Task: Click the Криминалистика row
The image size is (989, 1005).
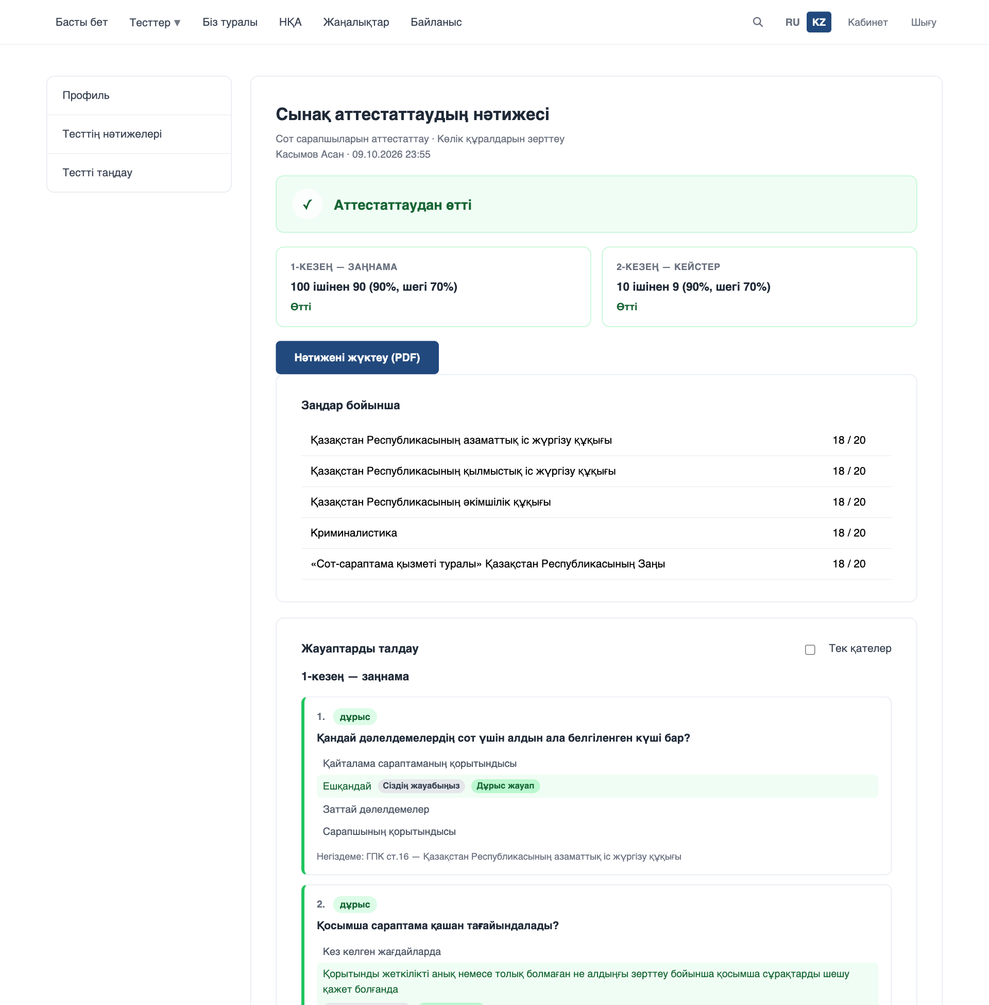Action: [596, 533]
